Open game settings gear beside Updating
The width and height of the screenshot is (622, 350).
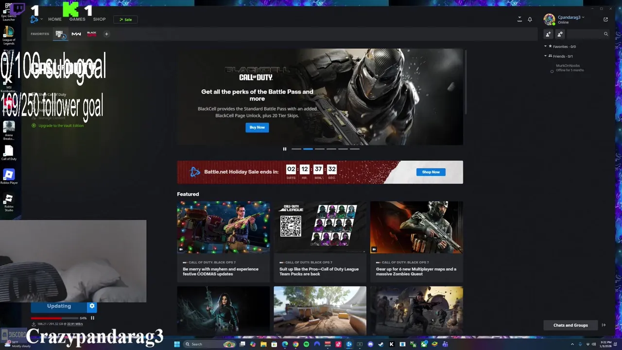92,306
